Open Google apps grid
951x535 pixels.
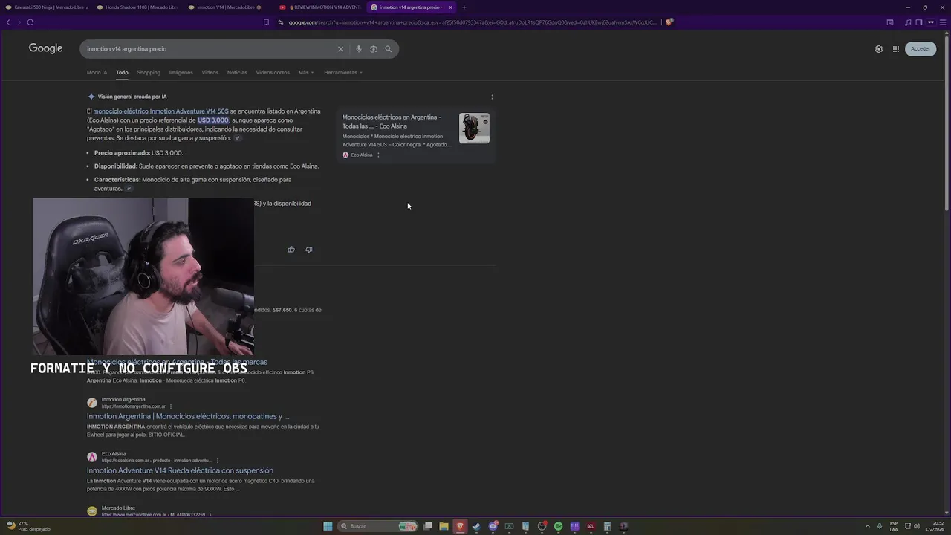(x=896, y=49)
